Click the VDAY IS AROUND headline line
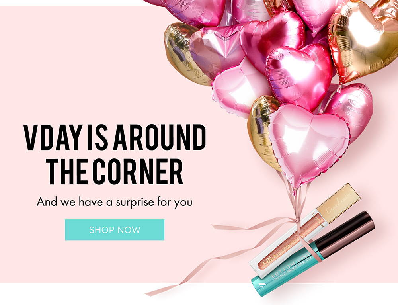Image resolution: width=398 pixels, height=305 pixels. point(115,137)
